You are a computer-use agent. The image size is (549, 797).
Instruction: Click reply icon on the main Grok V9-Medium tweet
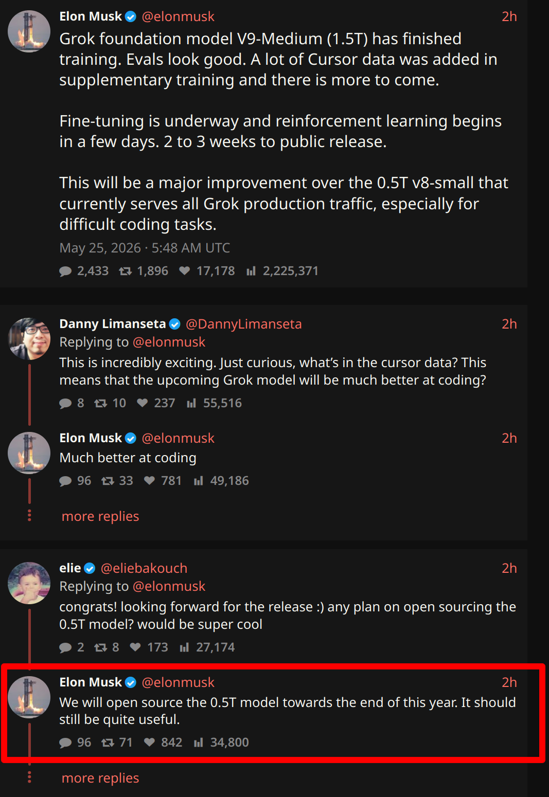point(65,271)
